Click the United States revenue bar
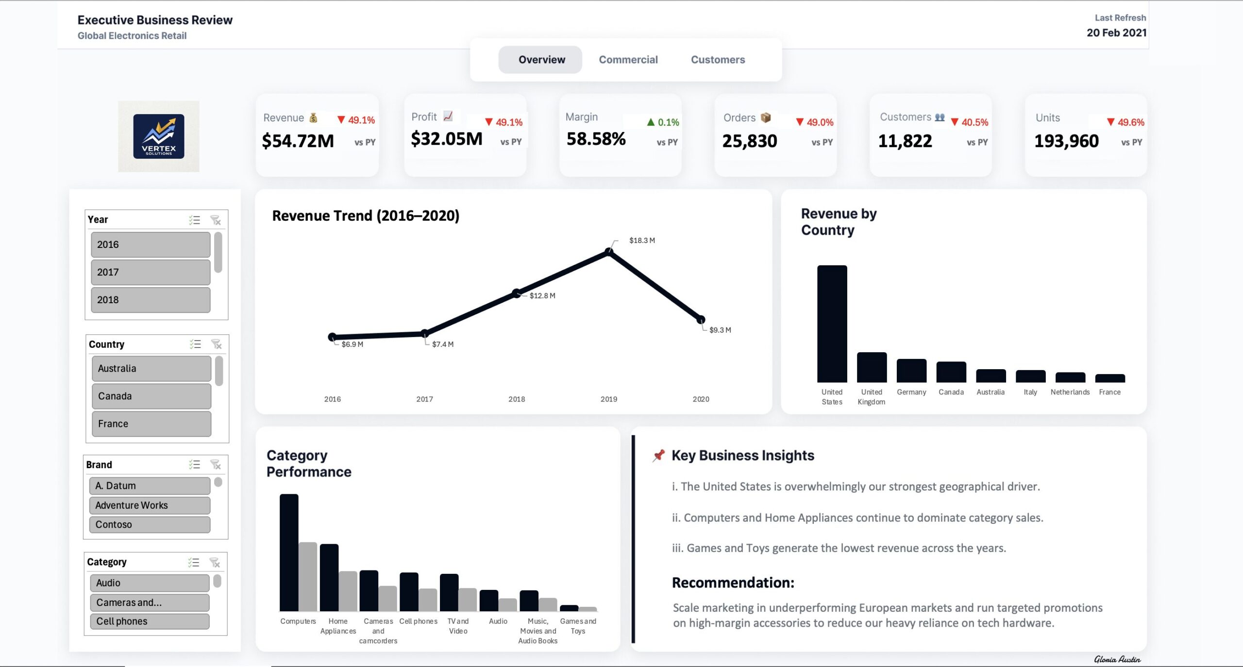Image resolution: width=1243 pixels, height=667 pixels. coord(832,324)
